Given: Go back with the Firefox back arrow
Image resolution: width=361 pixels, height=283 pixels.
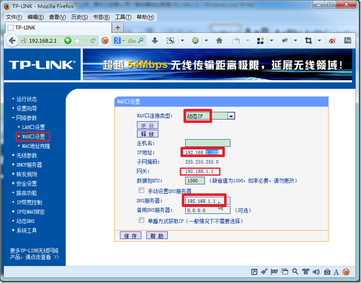Looking at the screenshot, I should [x=12, y=41].
